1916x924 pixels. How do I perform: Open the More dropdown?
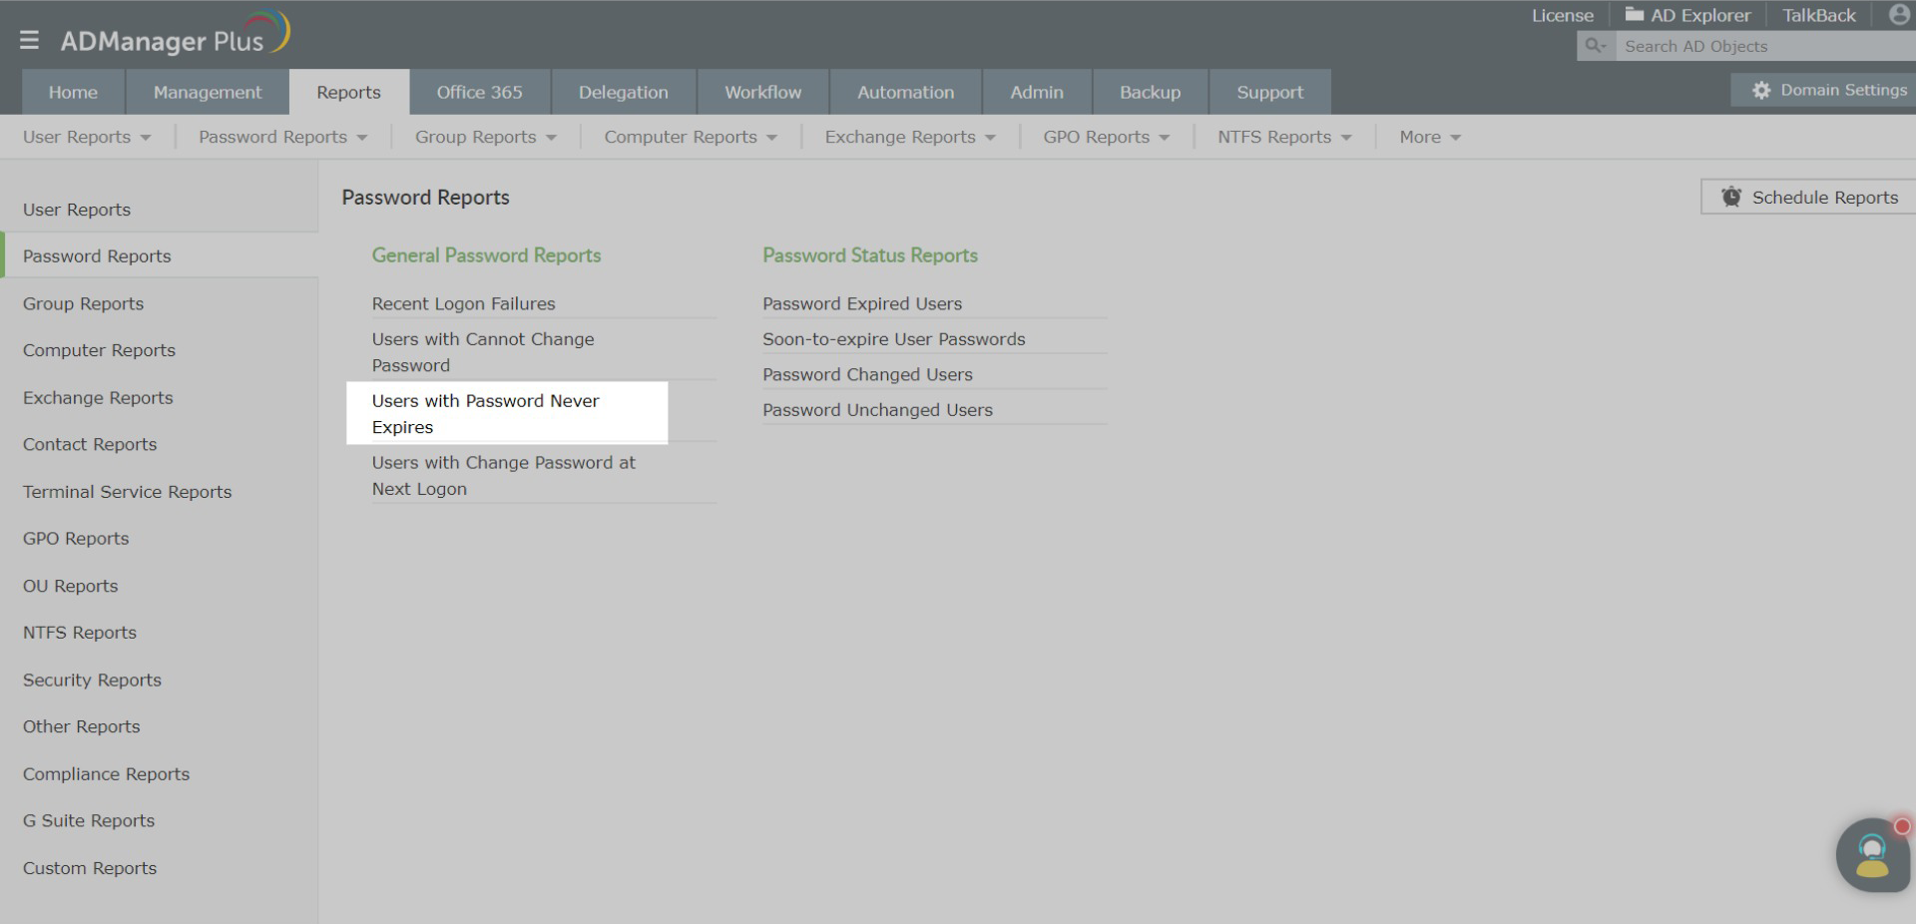click(x=1430, y=137)
